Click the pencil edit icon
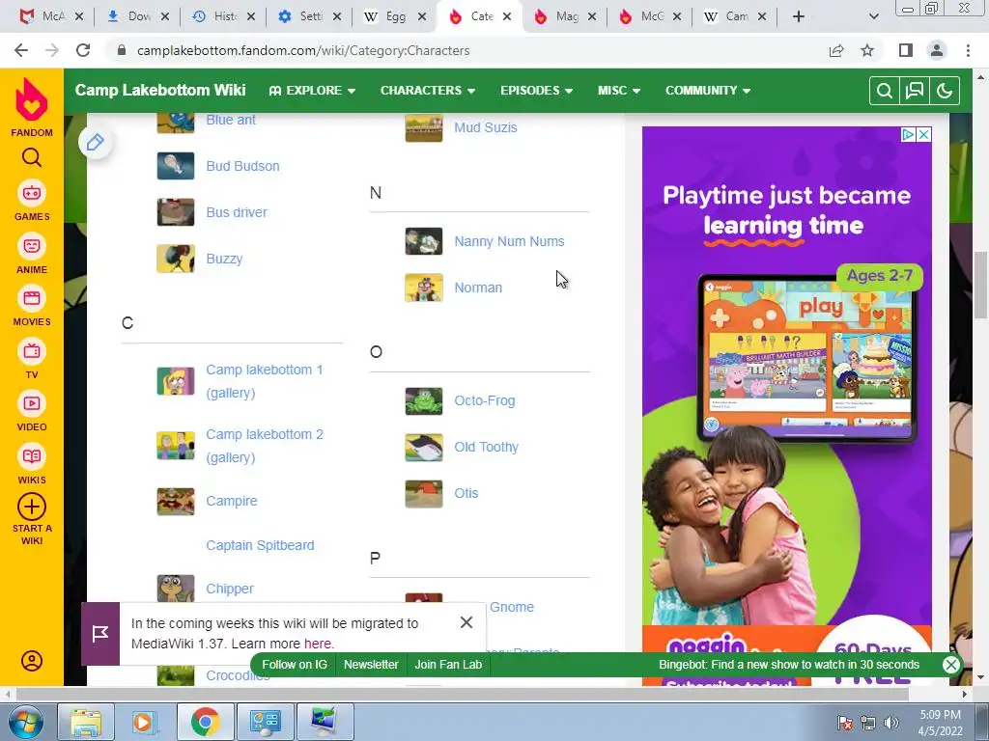 (96, 143)
